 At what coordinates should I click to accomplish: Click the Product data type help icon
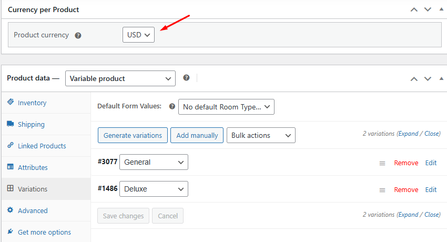click(186, 78)
